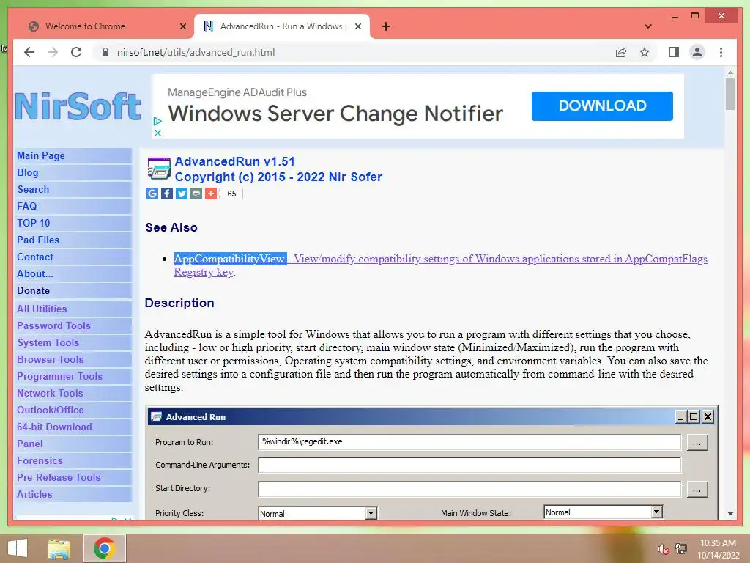
Task: Go back to the previous page
Action: point(29,52)
